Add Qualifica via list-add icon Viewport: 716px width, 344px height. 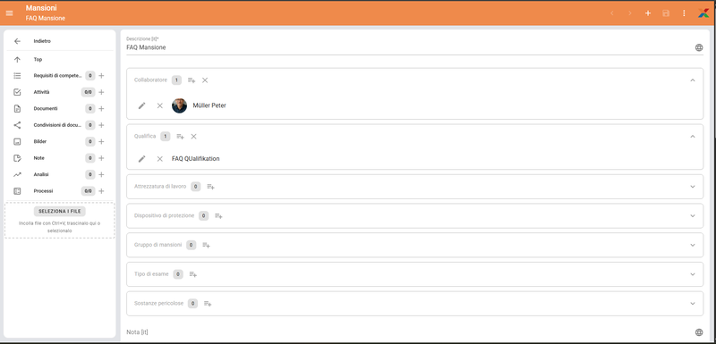click(x=181, y=136)
